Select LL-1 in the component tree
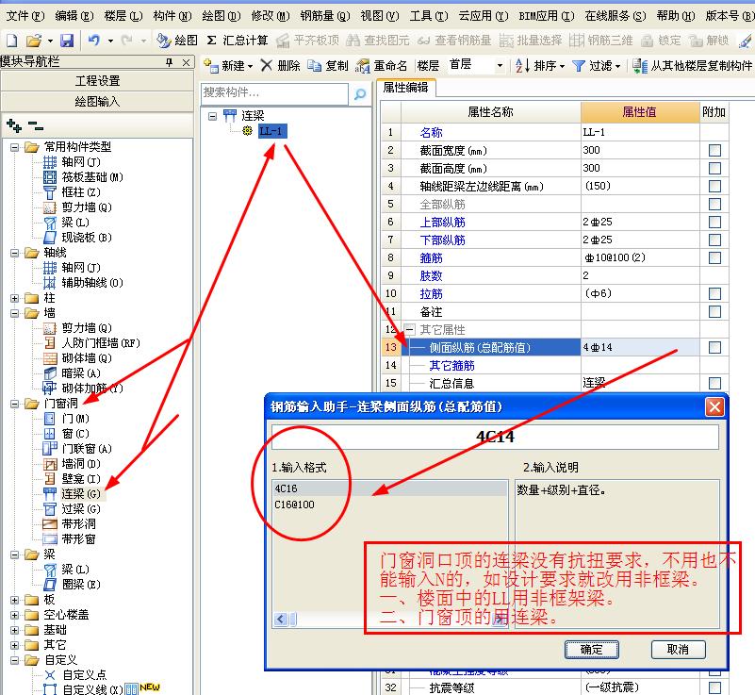The width and height of the screenshot is (755, 695). [272, 131]
